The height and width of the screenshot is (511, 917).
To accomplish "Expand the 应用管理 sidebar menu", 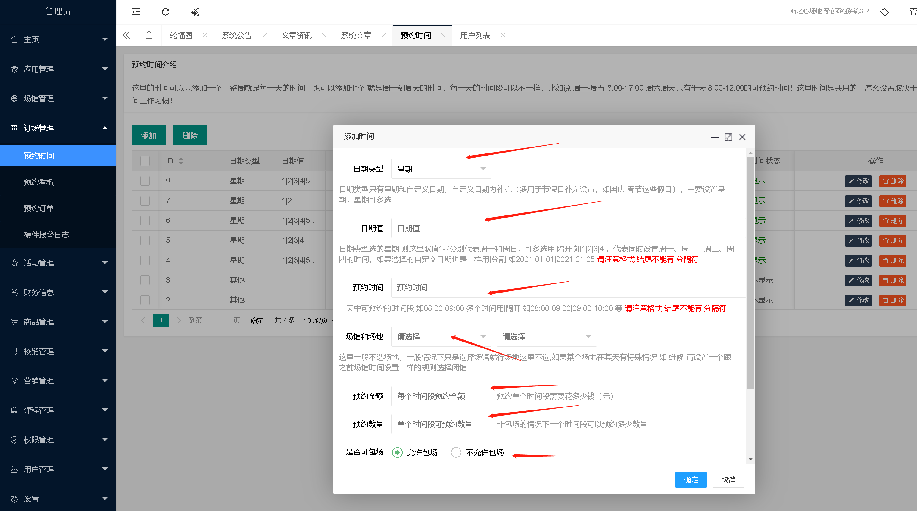I will click(58, 69).
